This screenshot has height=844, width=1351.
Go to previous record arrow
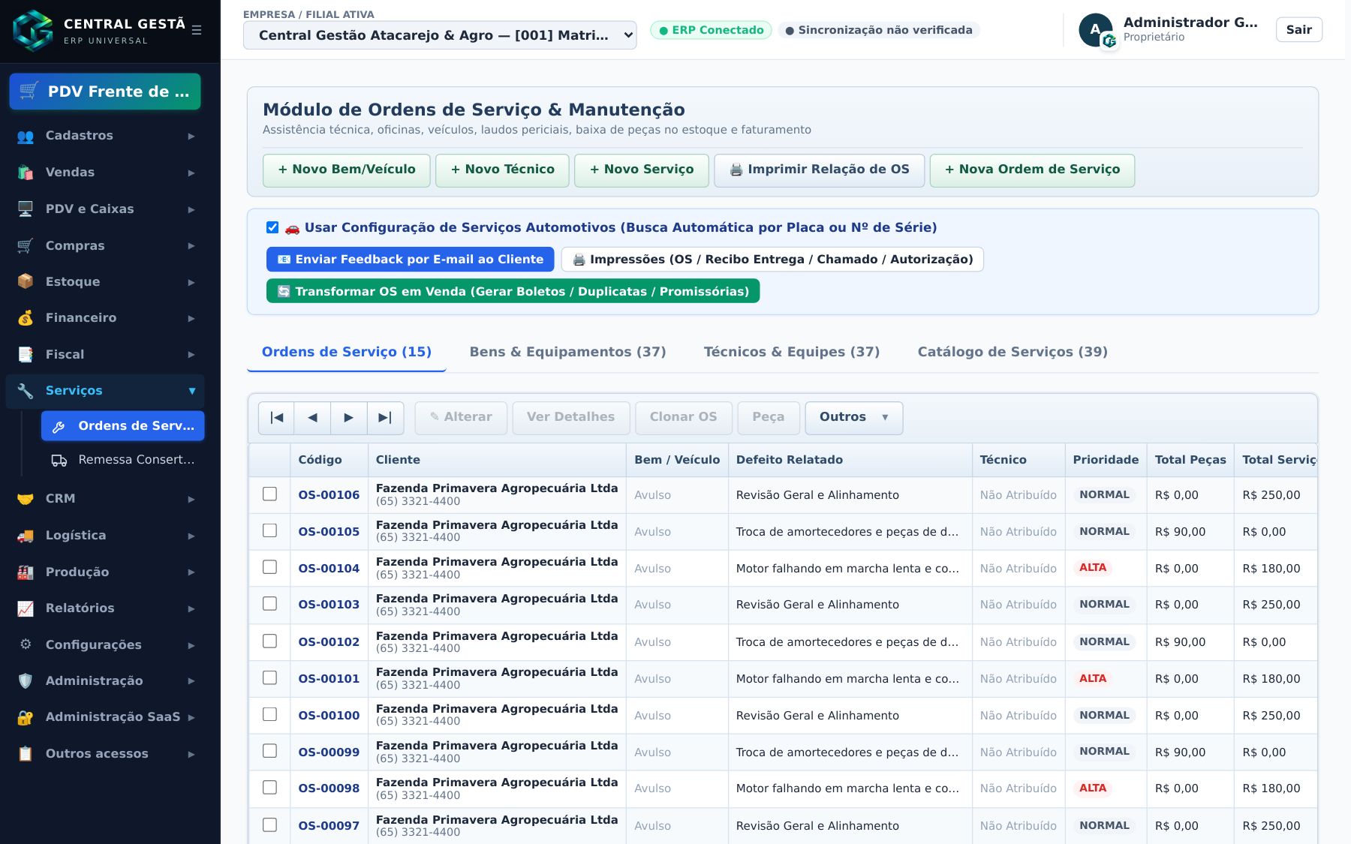point(312,418)
